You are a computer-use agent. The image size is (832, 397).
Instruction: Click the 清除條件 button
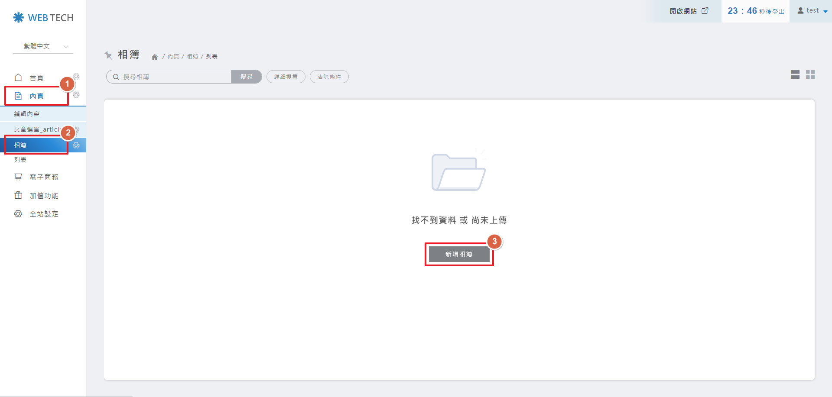[x=329, y=77]
